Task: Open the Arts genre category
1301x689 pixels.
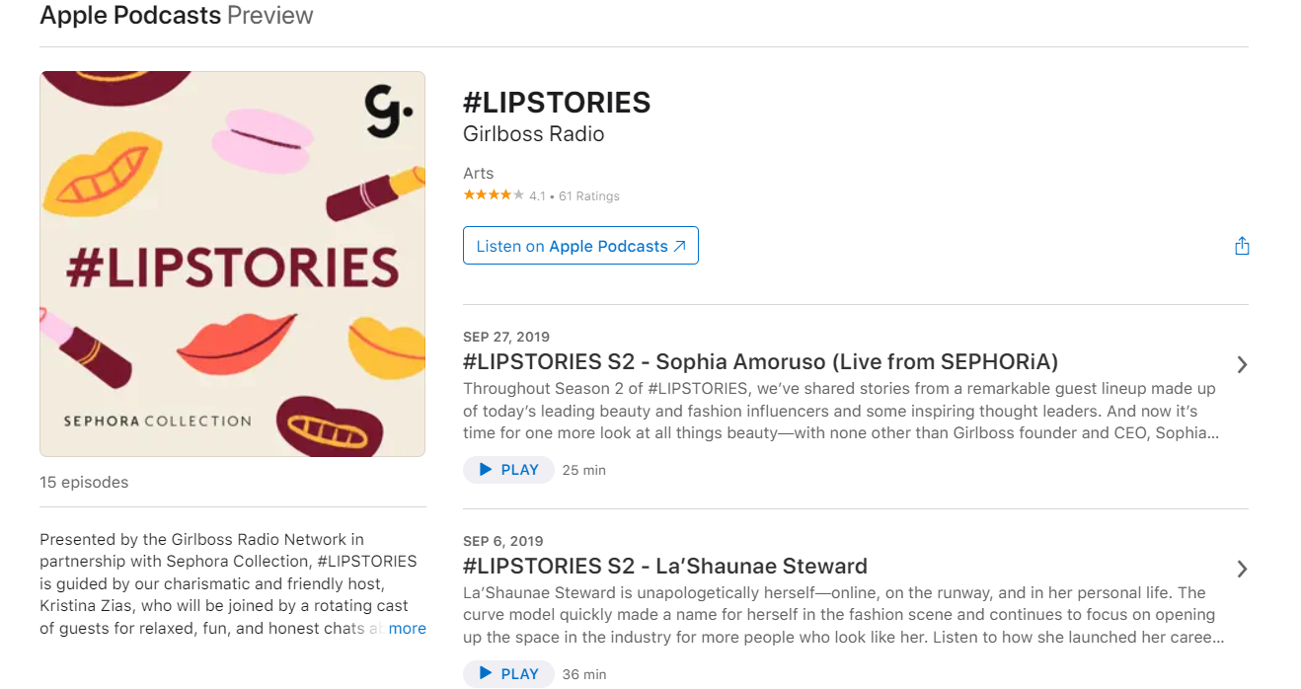Action: click(478, 173)
